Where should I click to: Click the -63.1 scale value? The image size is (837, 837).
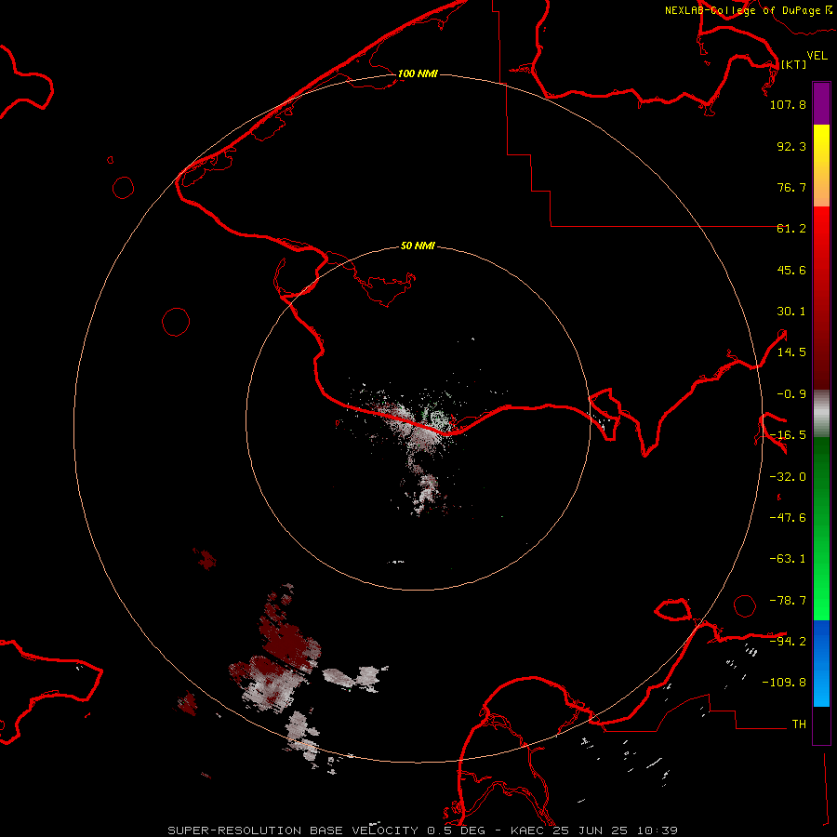click(x=788, y=559)
